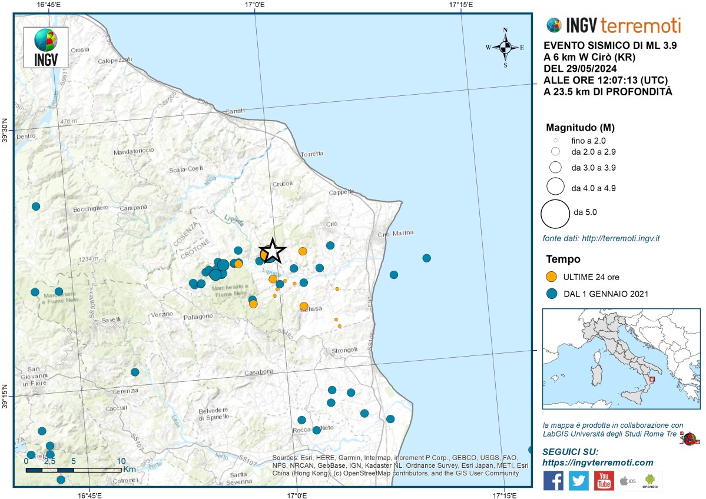Screen dimensions: 706x499
Task: Click the kilometer scale bar
Action: [74, 470]
